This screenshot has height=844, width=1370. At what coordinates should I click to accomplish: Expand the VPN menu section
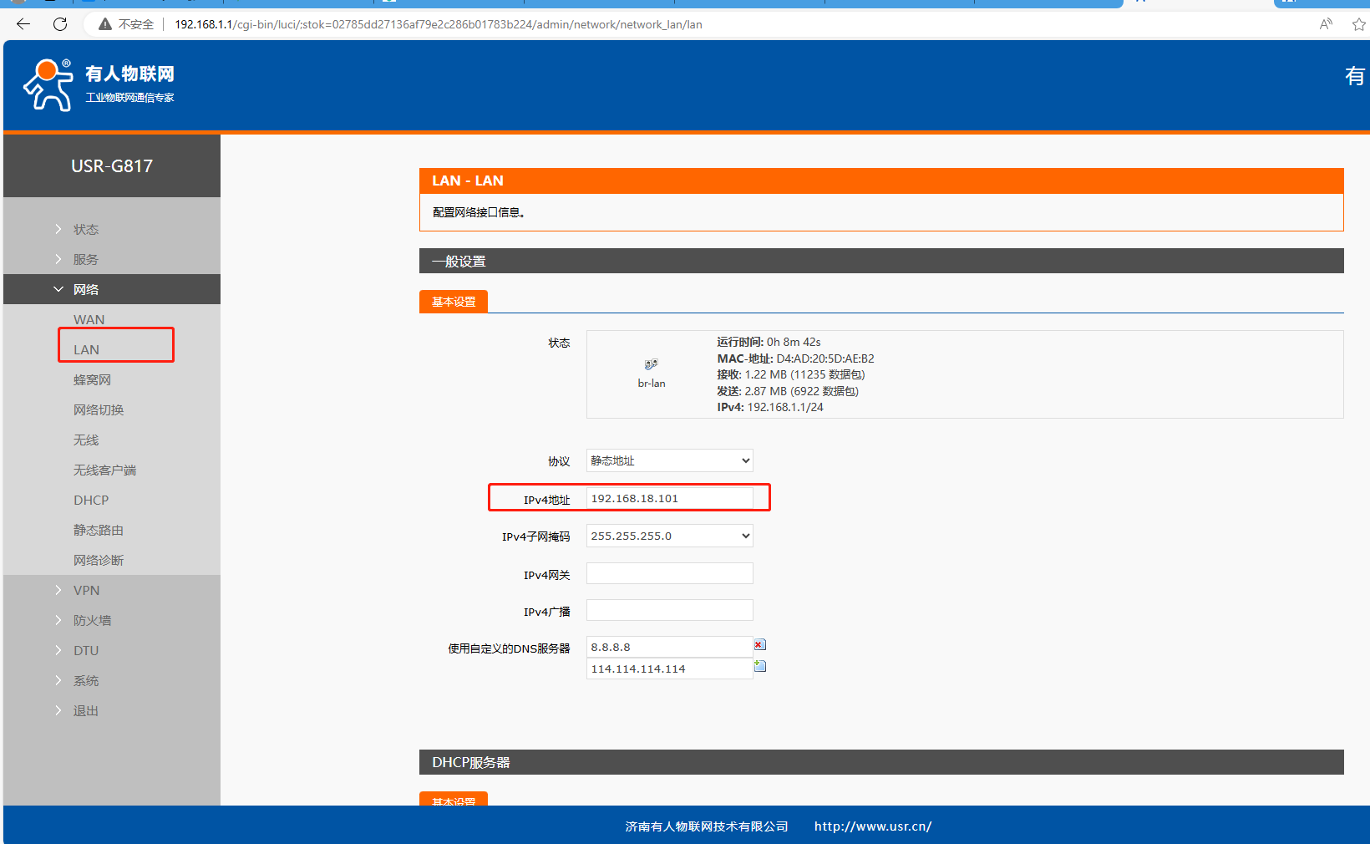(x=86, y=590)
